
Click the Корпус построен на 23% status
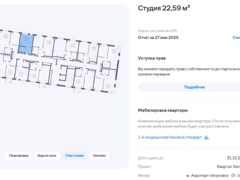click(157, 31)
